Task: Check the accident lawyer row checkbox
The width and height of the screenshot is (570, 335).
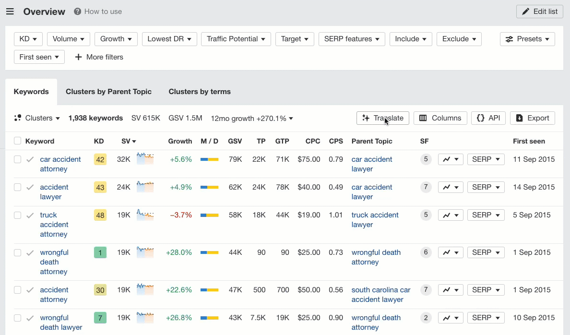Action: point(17,187)
